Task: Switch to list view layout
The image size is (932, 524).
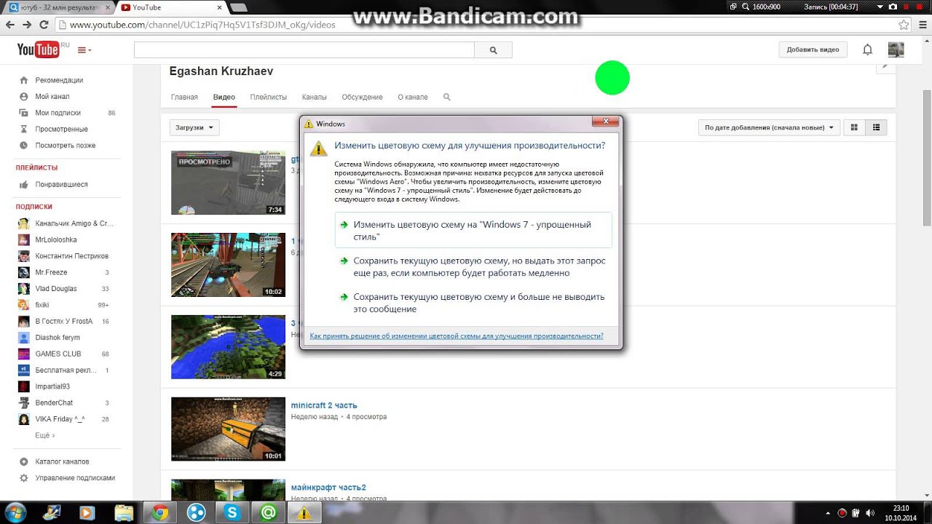Action: 876,127
